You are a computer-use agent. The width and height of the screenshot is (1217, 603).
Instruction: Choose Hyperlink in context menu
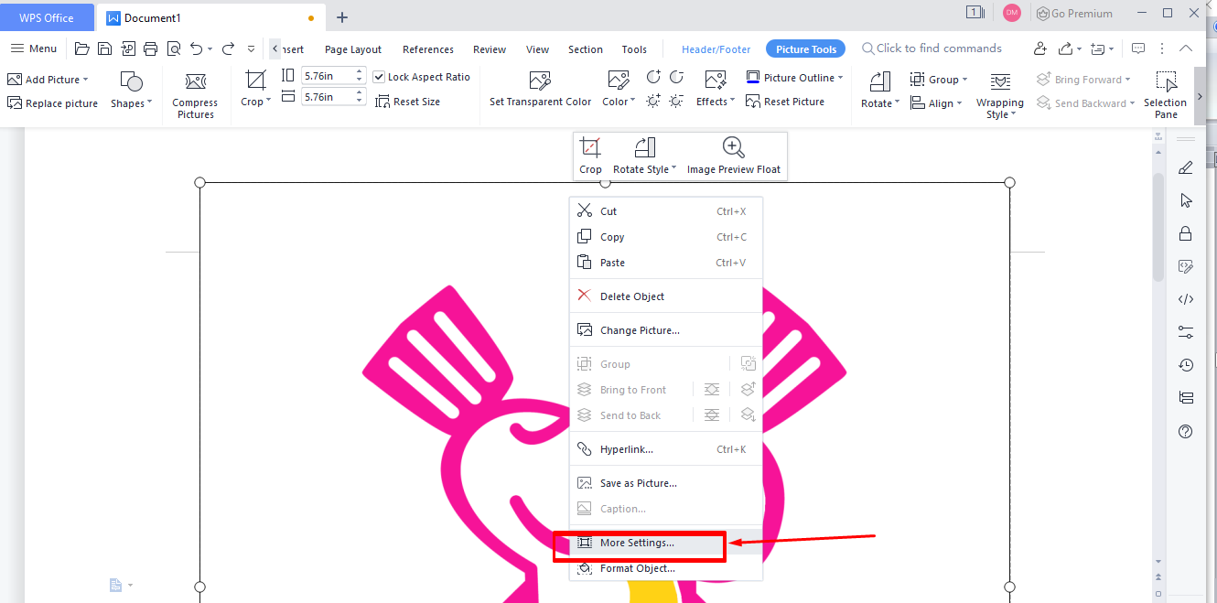coord(666,449)
